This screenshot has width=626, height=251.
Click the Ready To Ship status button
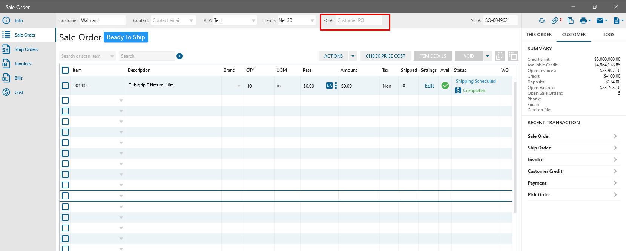click(126, 37)
